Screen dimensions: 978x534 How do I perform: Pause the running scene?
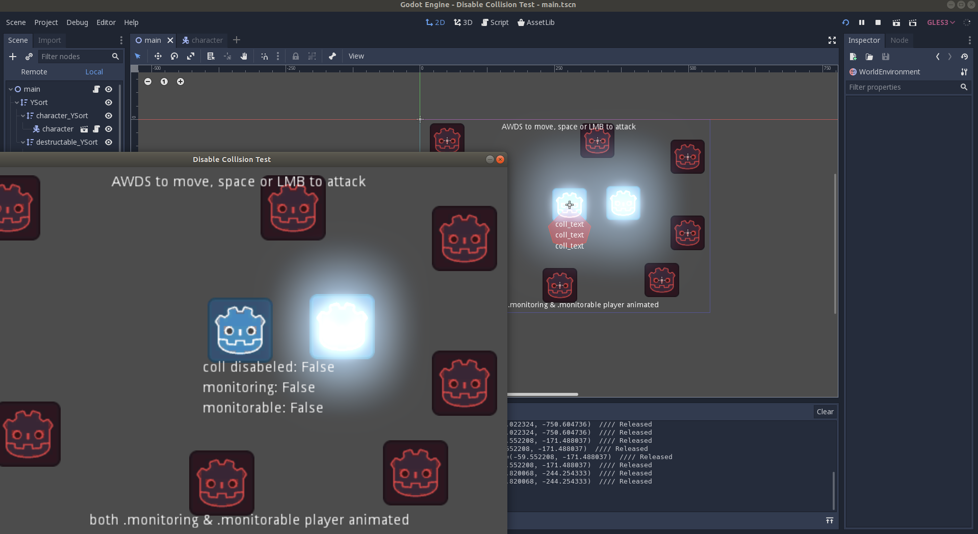(862, 22)
